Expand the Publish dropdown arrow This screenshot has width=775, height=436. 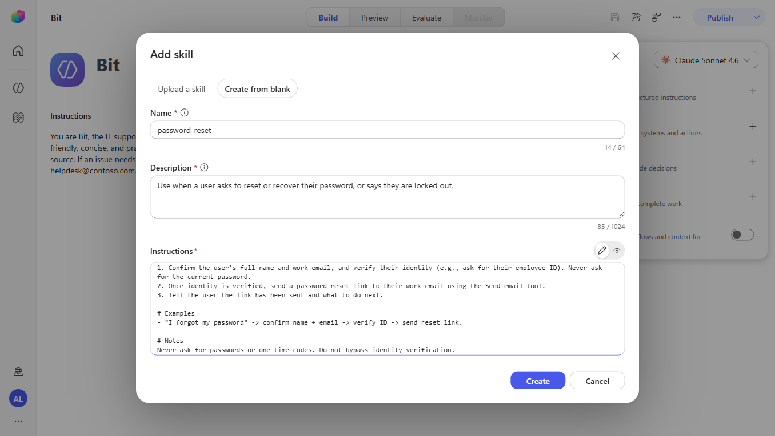[756, 17]
